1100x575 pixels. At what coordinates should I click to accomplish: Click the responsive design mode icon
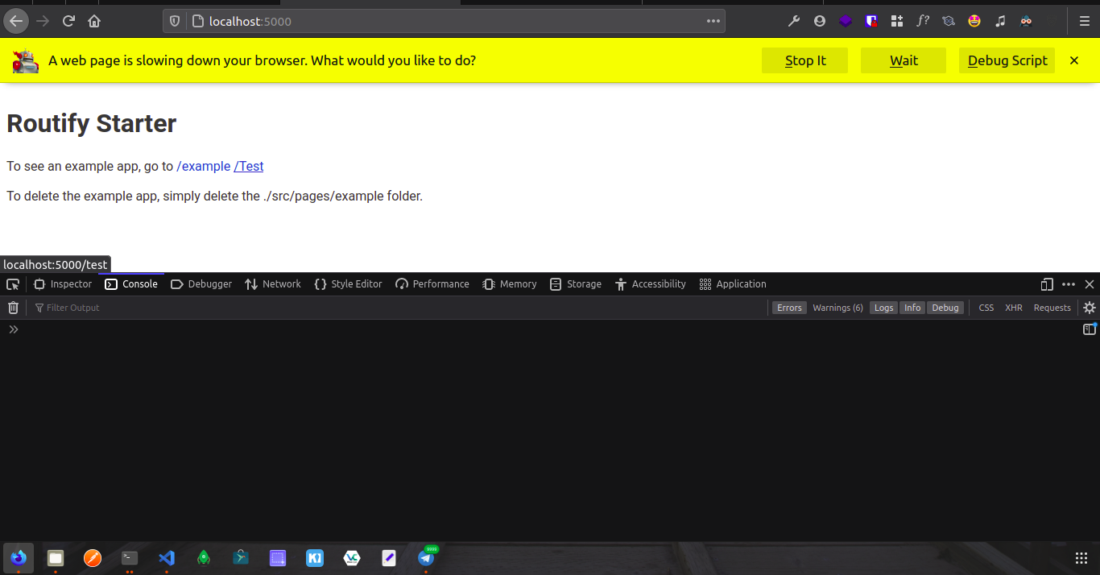[1046, 284]
